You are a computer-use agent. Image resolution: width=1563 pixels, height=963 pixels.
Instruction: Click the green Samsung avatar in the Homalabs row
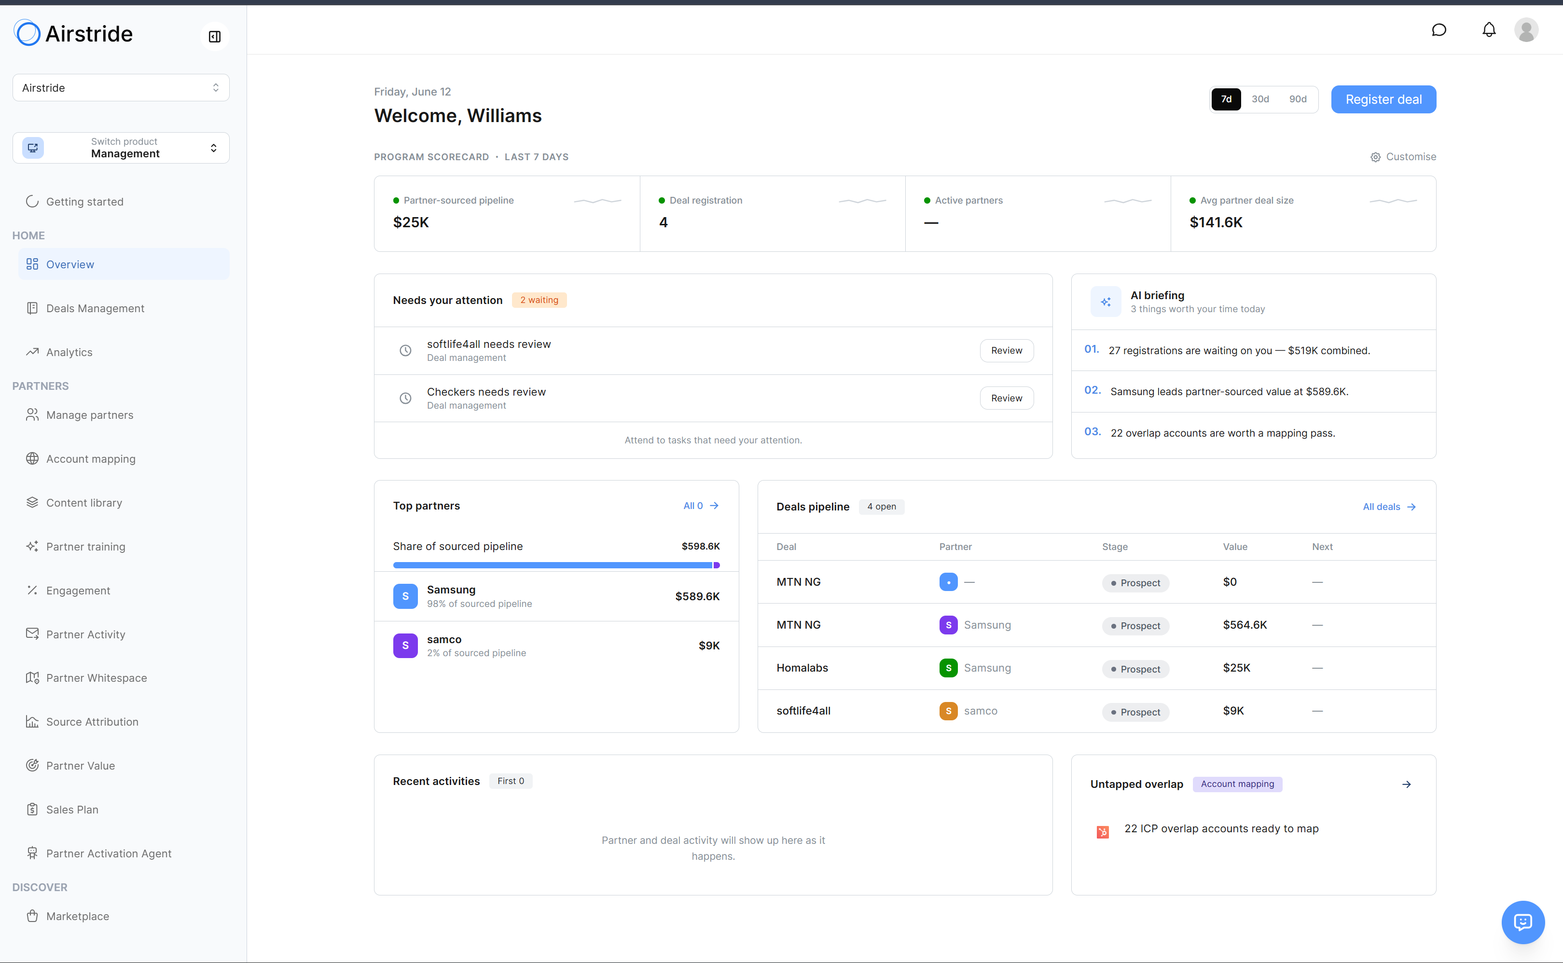[948, 667]
